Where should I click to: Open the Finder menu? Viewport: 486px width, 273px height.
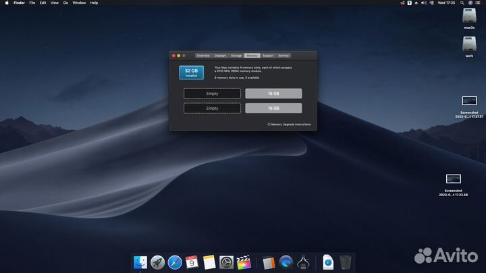click(19, 3)
